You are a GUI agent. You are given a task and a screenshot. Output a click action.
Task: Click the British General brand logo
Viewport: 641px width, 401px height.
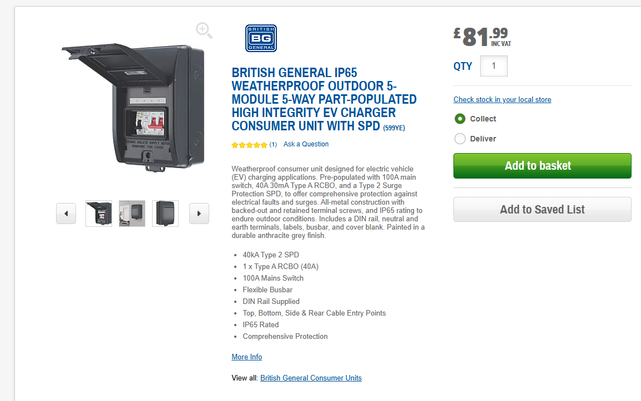261,38
